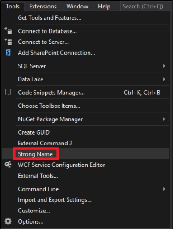This screenshot has width=173, height=229.
Task: Expand the Command Line submenu arrow
Action: coord(164,189)
